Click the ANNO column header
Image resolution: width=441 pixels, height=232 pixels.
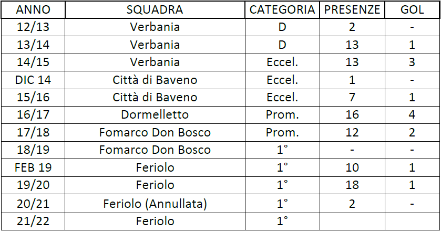pos(33,10)
